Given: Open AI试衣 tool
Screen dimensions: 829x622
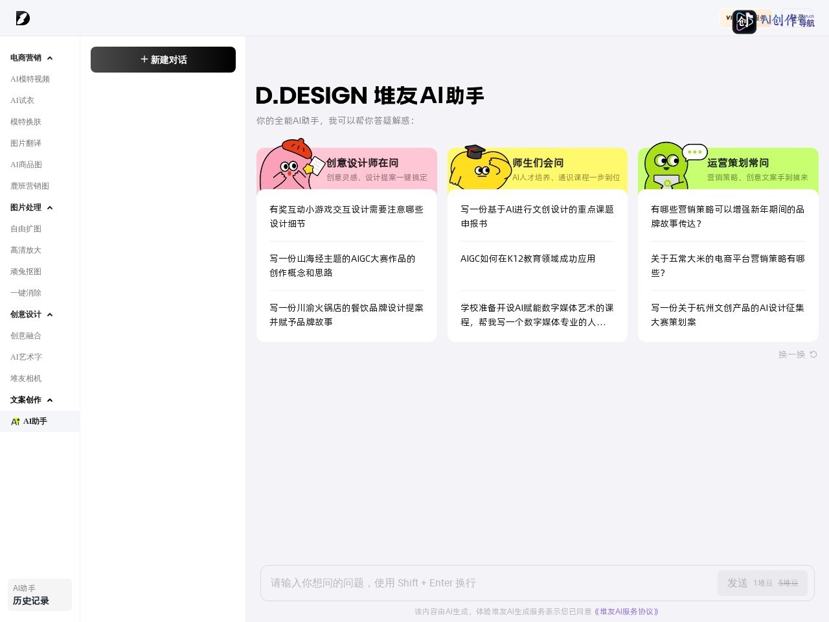Looking at the screenshot, I should pyautogui.click(x=22, y=100).
